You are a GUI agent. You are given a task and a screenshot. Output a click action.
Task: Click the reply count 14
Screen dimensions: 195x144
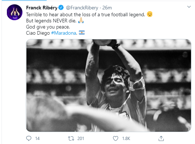tap(37, 139)
